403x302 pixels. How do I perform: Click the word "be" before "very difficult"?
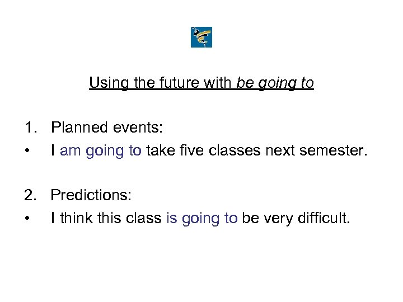250,218
